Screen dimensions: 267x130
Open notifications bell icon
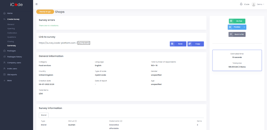pos(241,4)
